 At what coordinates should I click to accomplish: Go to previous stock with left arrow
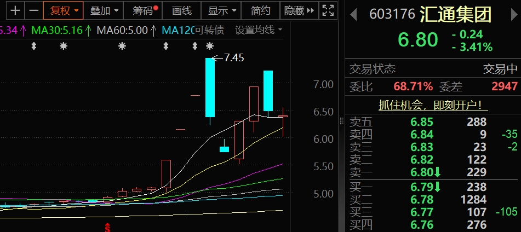coord(354,14)
